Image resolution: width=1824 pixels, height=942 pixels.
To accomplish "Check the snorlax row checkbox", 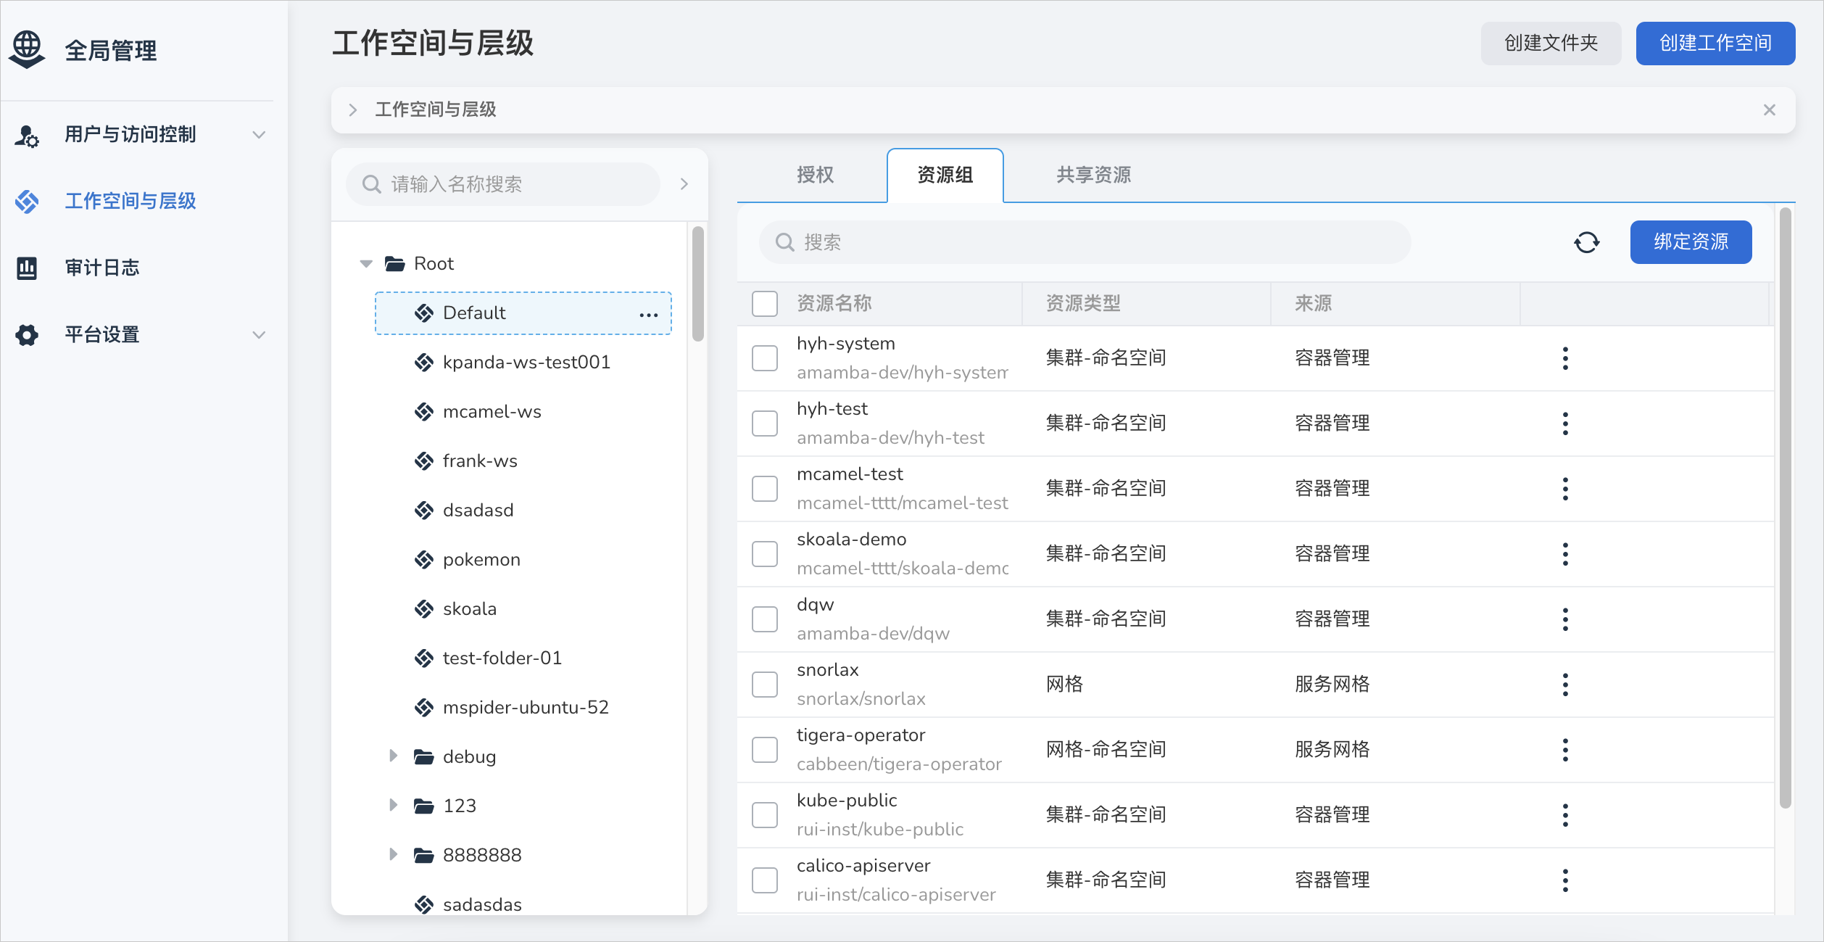I will (765, 685).
